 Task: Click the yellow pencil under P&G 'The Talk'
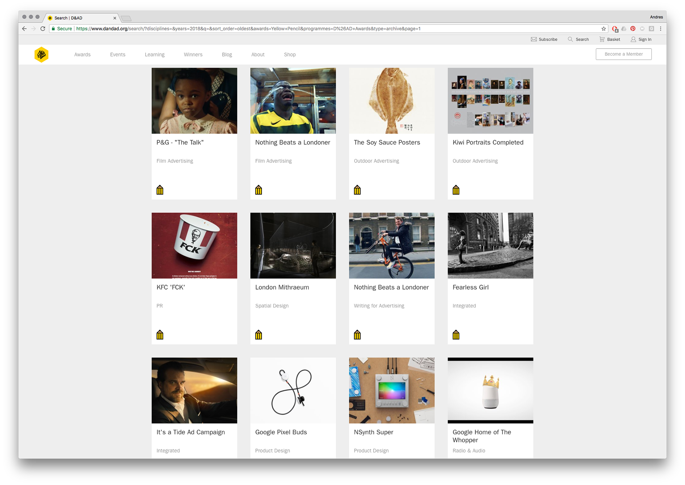point(160,190)
